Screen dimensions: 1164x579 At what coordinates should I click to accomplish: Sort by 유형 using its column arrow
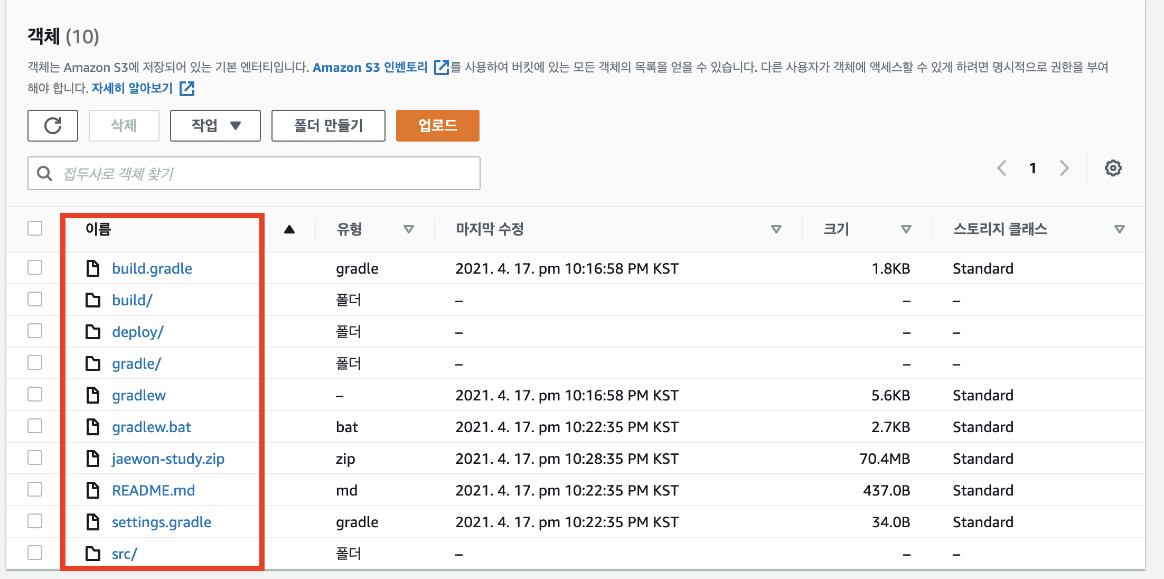[408, 229]
